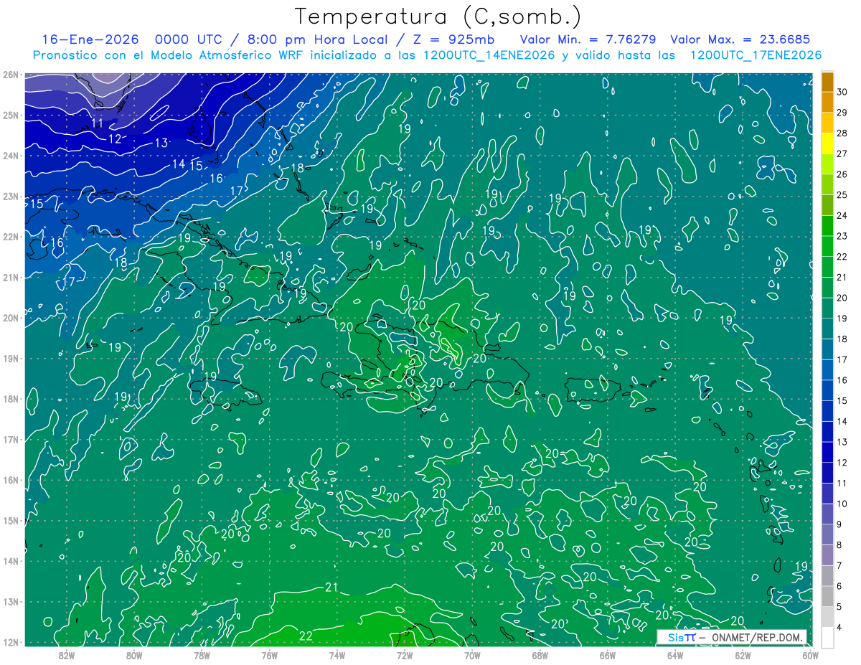861x665 pixels.
Task: Click the white swatch below value 4
Action: click(827, 637)
